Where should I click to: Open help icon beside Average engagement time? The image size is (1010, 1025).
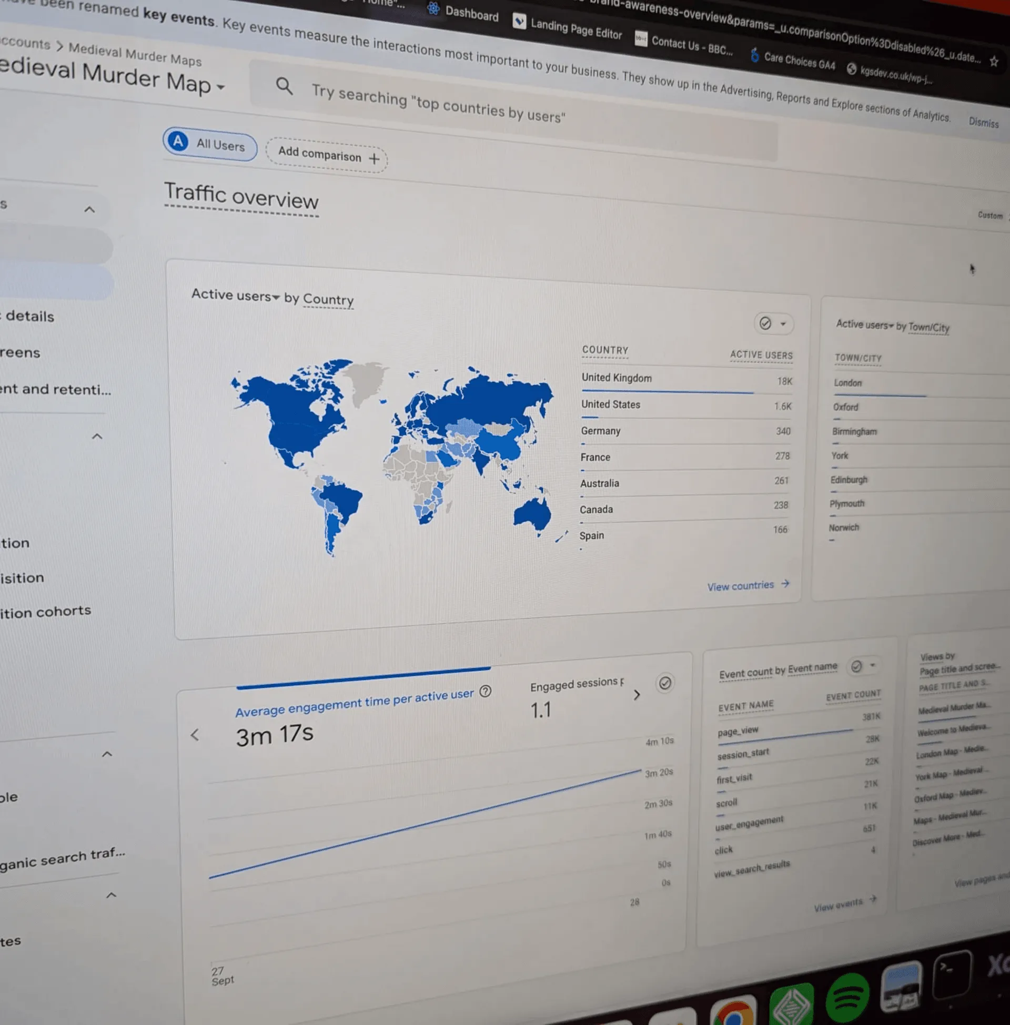coord(486,691)
